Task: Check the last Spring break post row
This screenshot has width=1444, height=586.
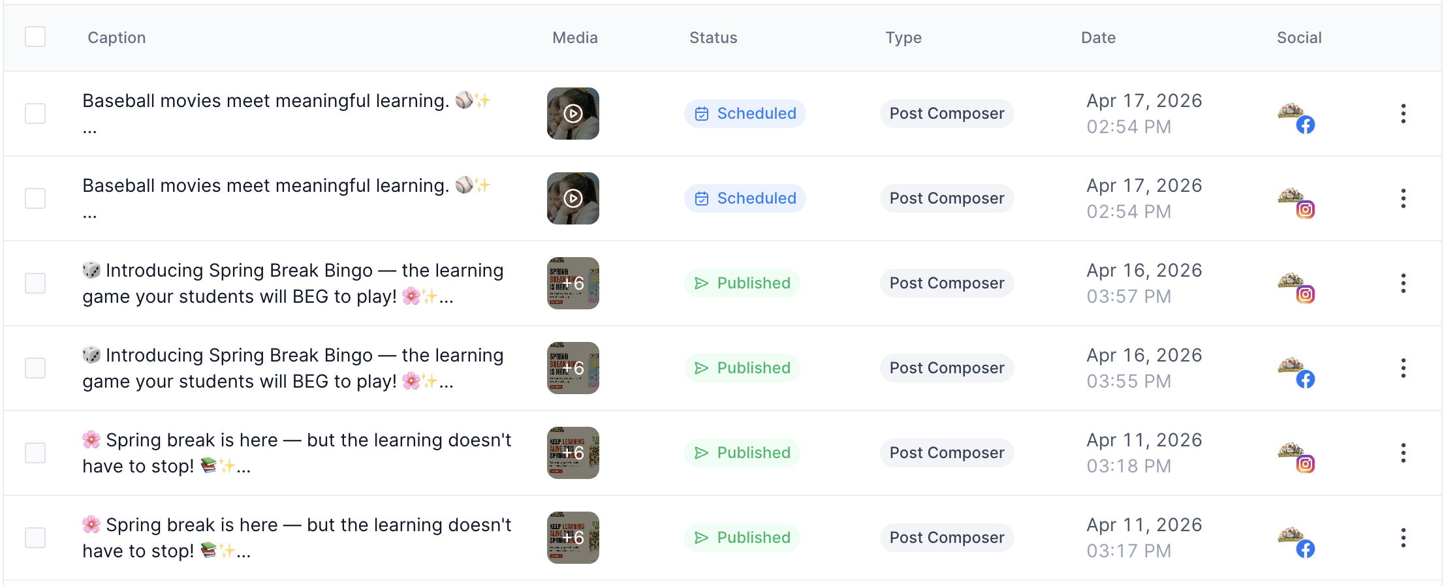Action: pos(35,538)
